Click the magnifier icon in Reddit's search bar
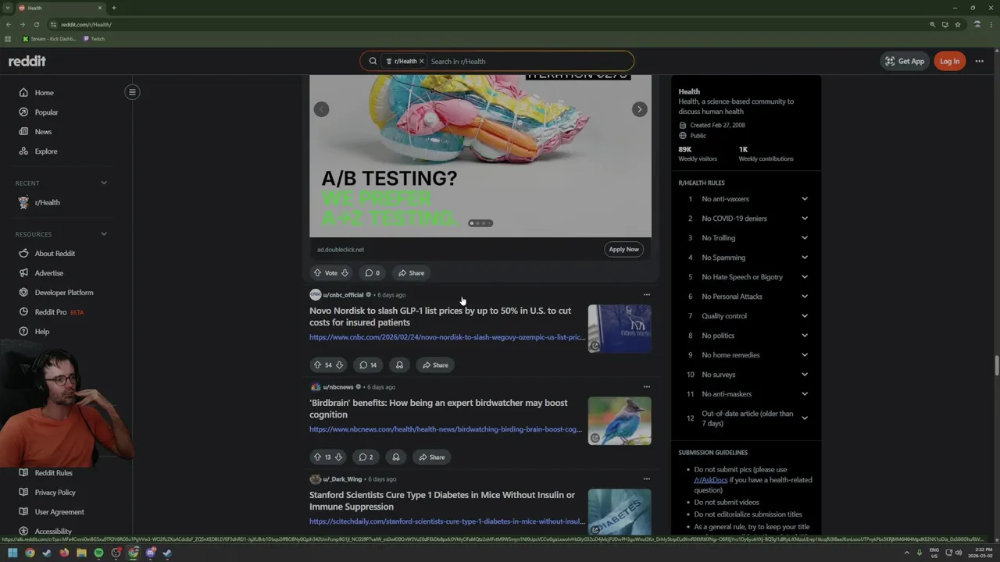Screen dimensions: 1000x562 (x=373, y=61)
